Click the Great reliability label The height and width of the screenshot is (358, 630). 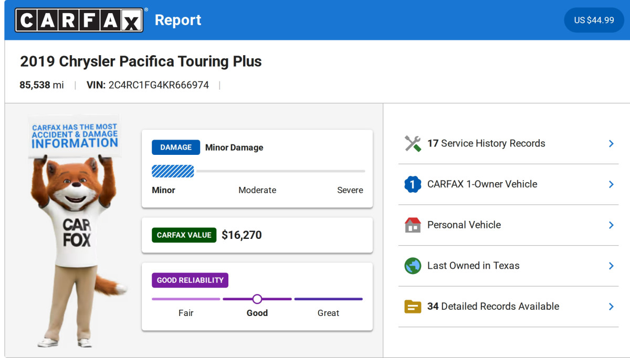[328, 313]
